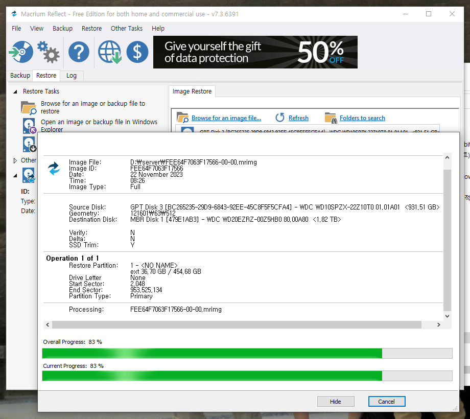Click Browse for an image file link
Image resolution: width=470 pixels, height=419 pixels.
226,118
